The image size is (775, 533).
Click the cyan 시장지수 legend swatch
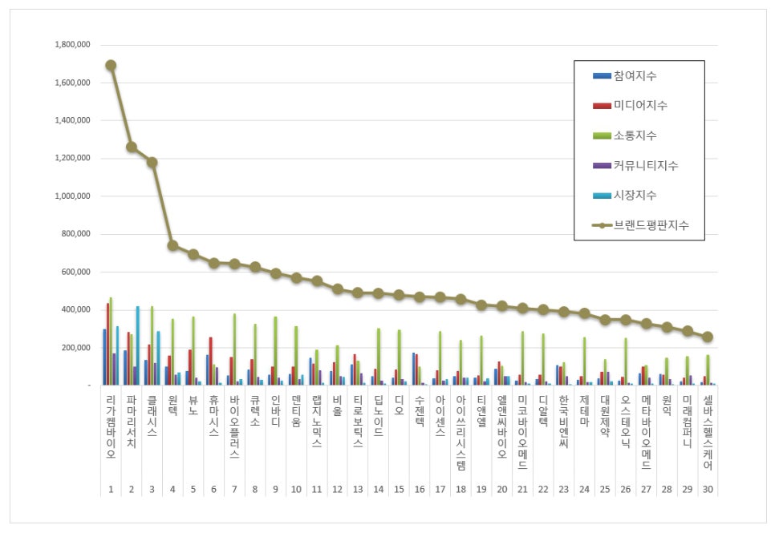602,196
